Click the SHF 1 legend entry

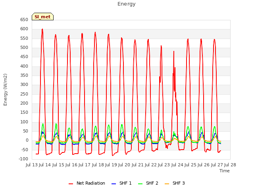[122, 183]
